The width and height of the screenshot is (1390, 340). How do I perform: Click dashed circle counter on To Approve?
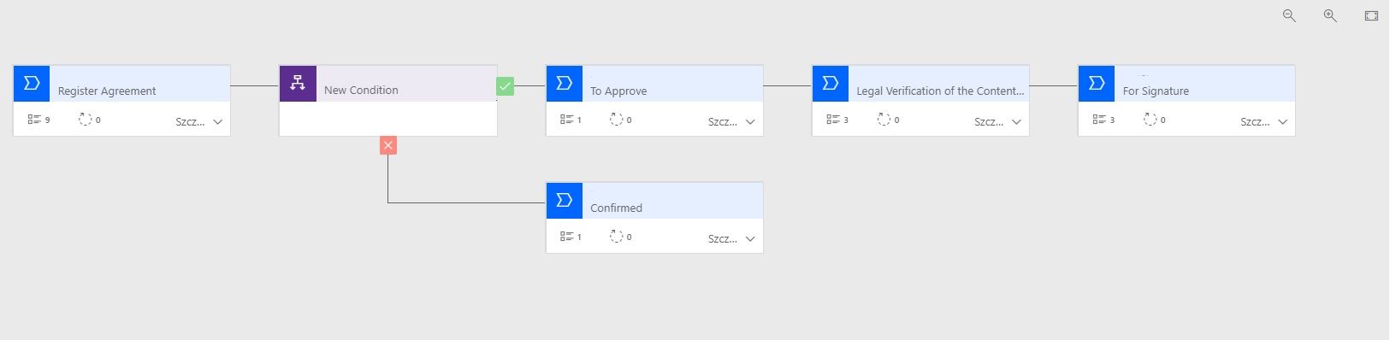click(x=616, y=120)
